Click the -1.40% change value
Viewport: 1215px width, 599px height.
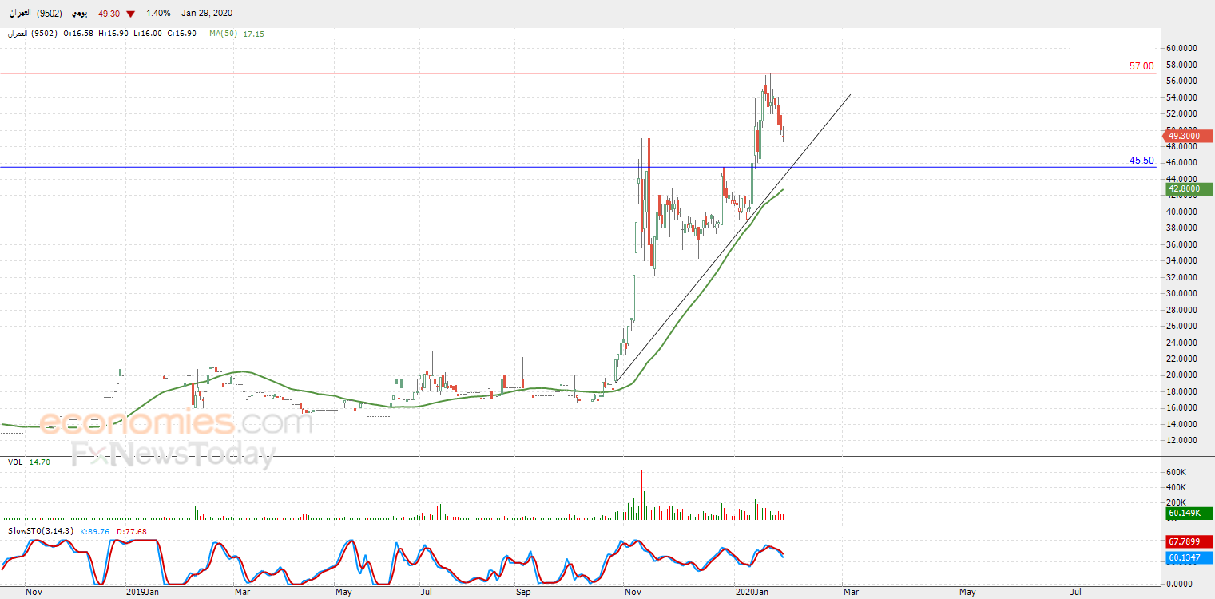point(155,14)
